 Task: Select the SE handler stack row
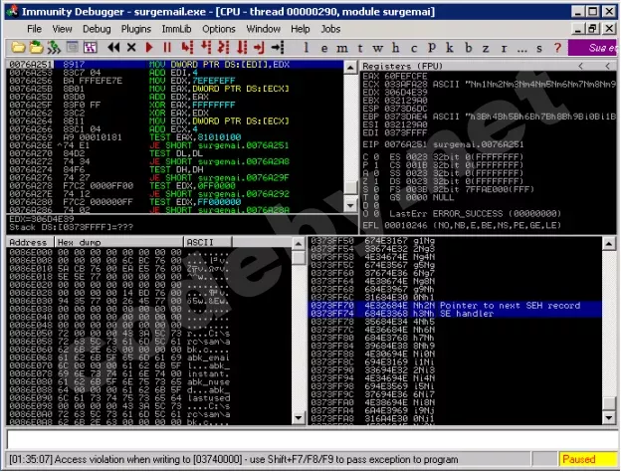454,314
